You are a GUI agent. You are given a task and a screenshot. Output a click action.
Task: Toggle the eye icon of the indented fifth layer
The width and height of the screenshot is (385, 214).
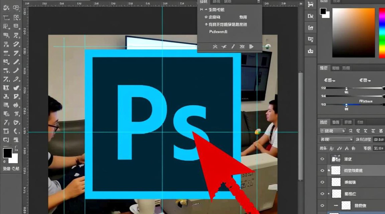click(323, 205)
